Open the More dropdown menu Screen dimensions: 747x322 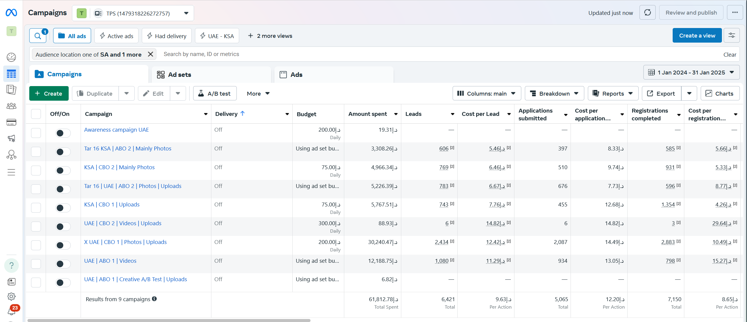tap(258, 94)
